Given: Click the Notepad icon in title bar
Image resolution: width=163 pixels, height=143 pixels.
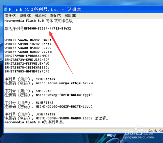Looking at the screenshot, I should click(x=6, y=9).
